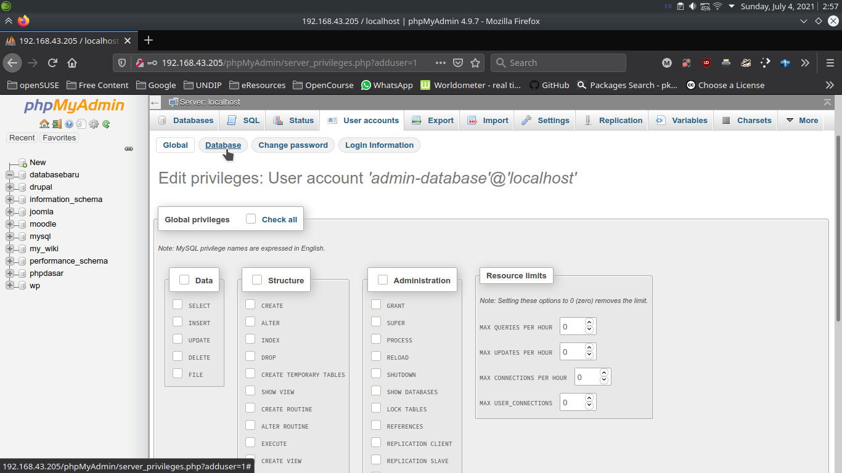This screenshot has height=473, width=842.
Task: Go to Firefox home page
Action: [72, 63]
